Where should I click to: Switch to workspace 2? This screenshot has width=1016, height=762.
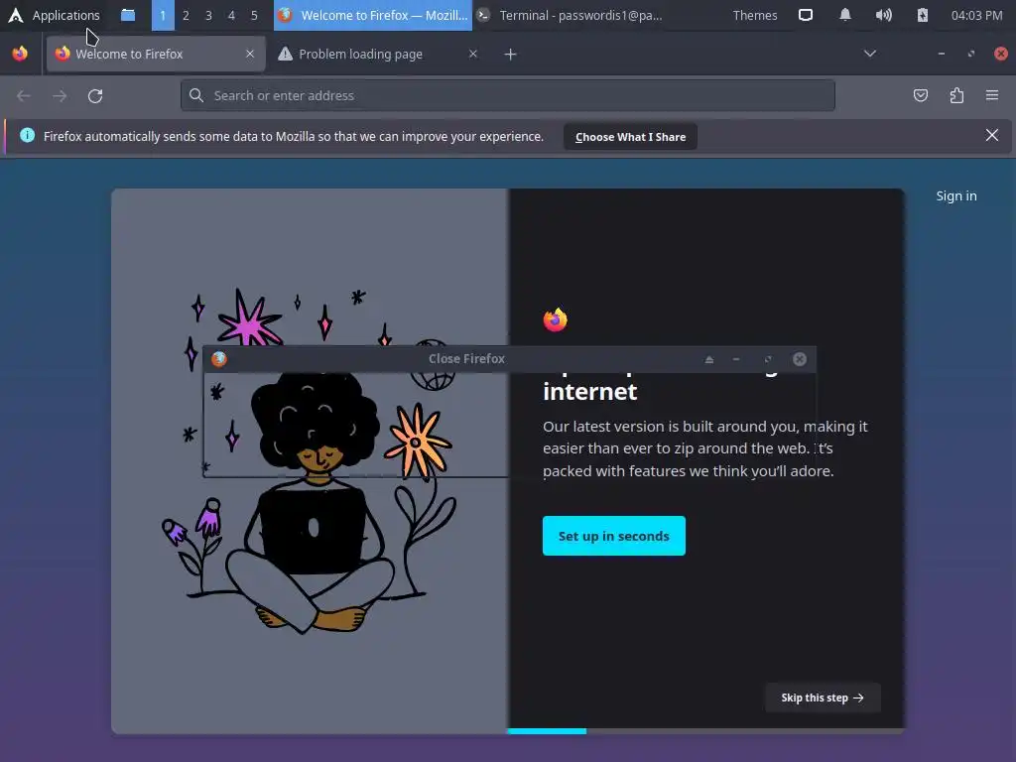tap(186, 15)
